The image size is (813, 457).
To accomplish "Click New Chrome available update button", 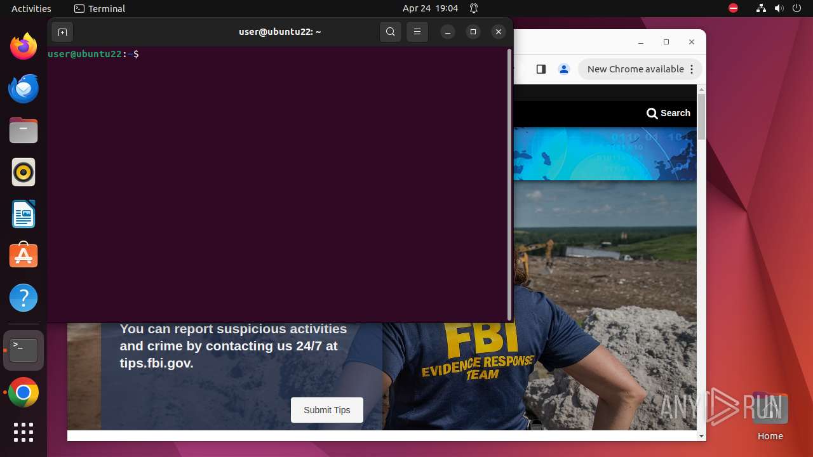I will pyautogui.click(x=635, y=69).
